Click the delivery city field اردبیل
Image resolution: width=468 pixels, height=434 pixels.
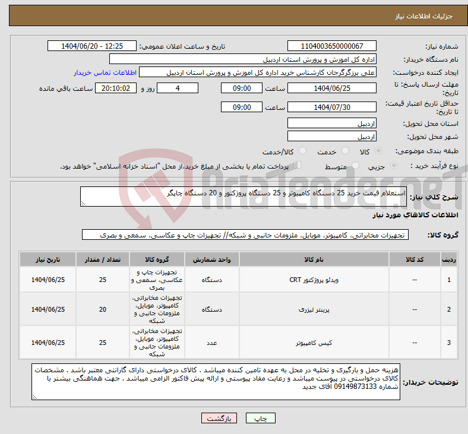point(331,137)
